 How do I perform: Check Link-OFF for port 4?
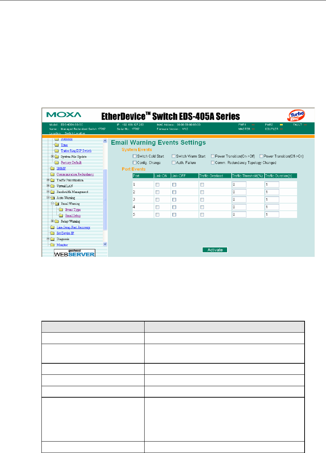pyautogui.click(x=174, y=207)
